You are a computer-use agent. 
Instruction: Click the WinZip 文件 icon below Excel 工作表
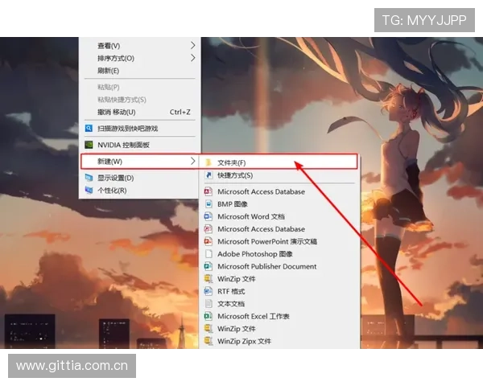tap(208, 328)
